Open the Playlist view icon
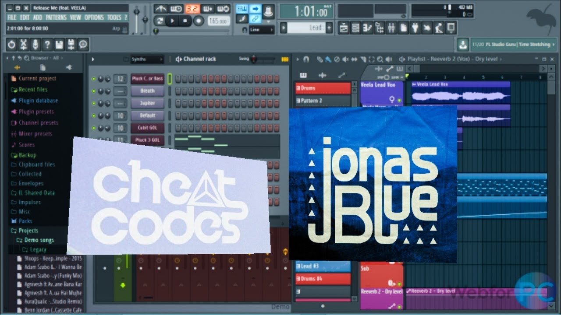The height and width of the screenshot is (315, 561). (x=344, y=28)
